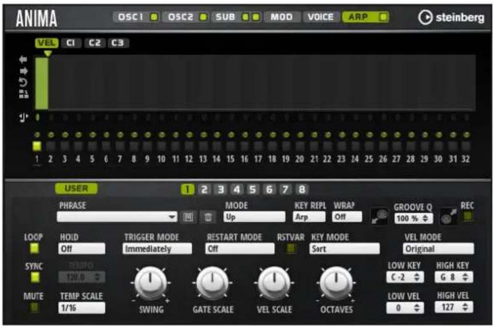Click the GATE SCALE knob
Viewport: 493px width, 326px height.
pyautogui.click(x=212, y=283)
